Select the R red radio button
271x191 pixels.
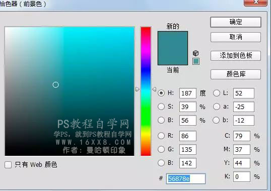point(161,136)
